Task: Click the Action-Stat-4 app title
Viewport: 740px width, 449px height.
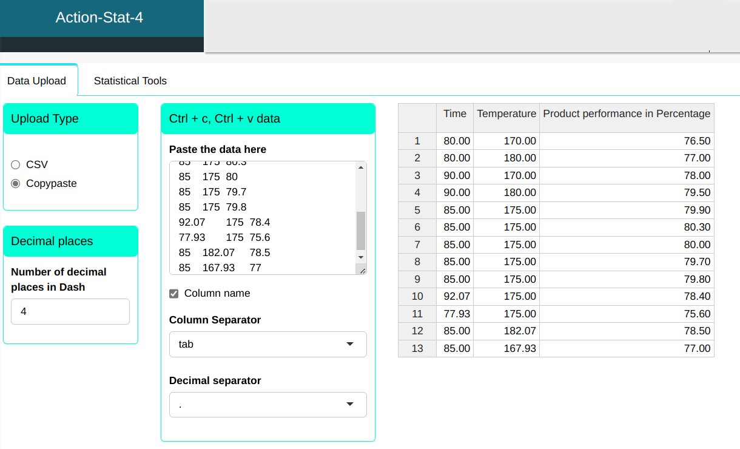Action: pos(99,18)
